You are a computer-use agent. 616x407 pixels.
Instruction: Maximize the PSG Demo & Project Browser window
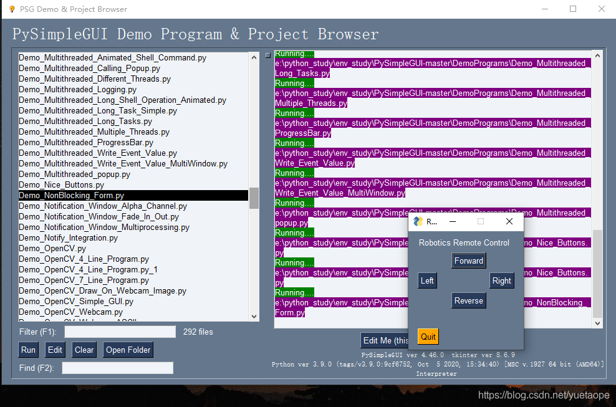(573, 9)
